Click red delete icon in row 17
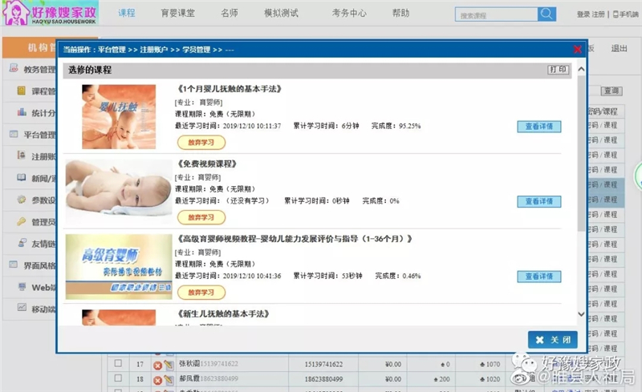 157,365
